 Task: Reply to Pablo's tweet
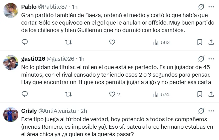[25, 42]
